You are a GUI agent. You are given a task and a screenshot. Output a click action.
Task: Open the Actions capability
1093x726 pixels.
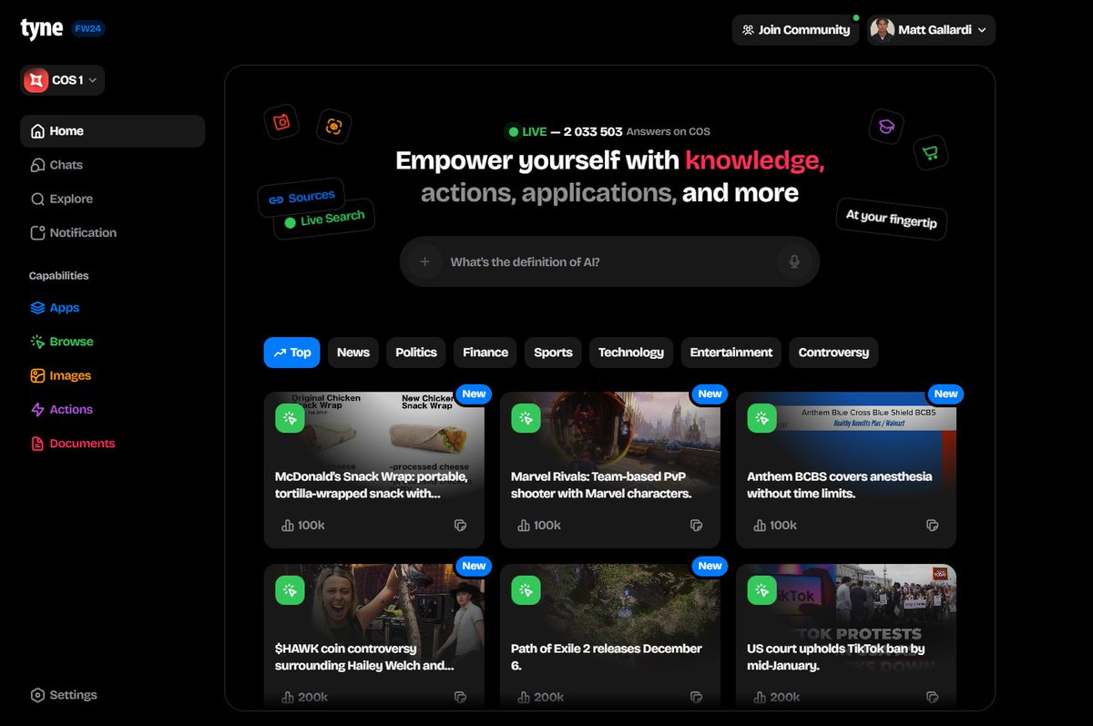click(x=61, y=409)
